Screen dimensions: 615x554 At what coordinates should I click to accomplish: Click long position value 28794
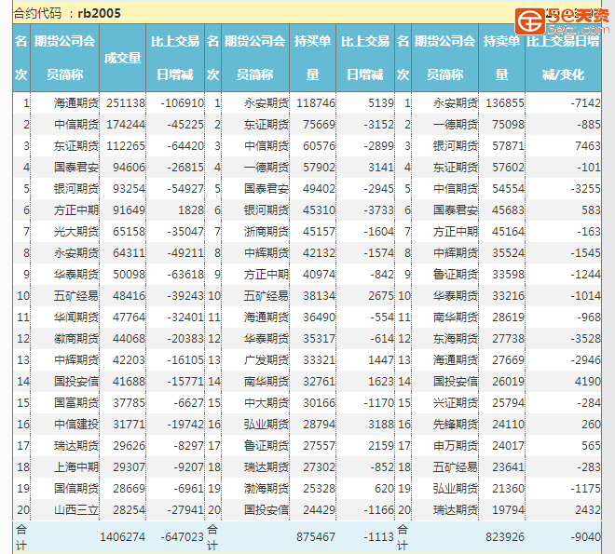pos(319,425)
